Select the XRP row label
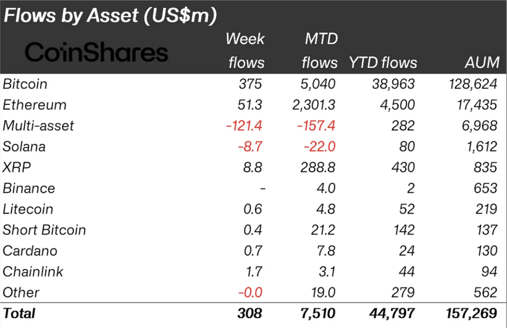Viewport: 507px width, 328px height. 16,168
